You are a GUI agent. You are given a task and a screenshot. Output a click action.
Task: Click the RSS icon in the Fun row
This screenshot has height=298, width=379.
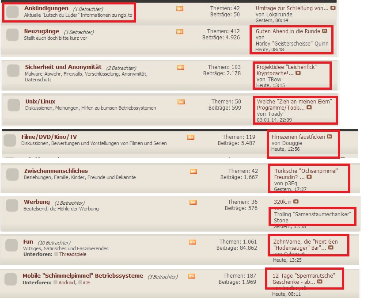[193, 242]
